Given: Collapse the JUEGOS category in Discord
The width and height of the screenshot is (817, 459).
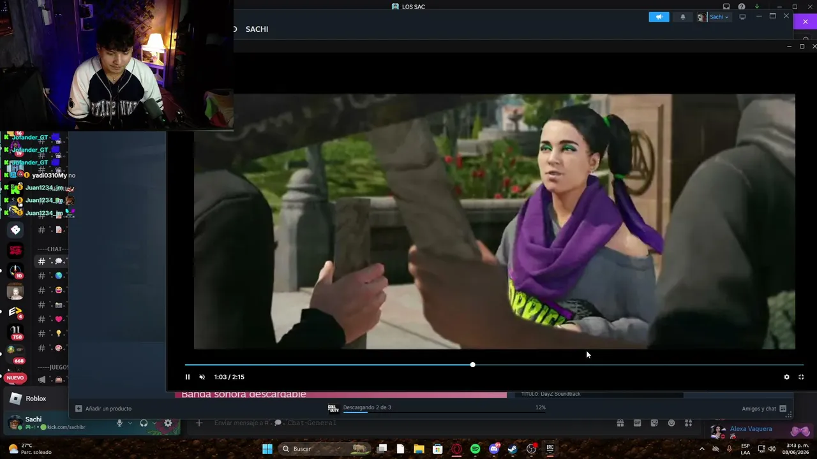Looking at the screenshot, I should [52, 367].
